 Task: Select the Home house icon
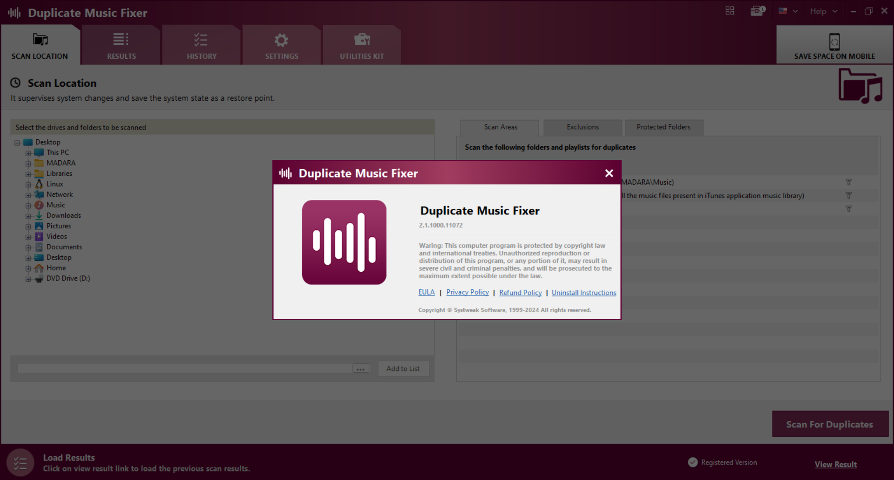[x=39, y=268]
